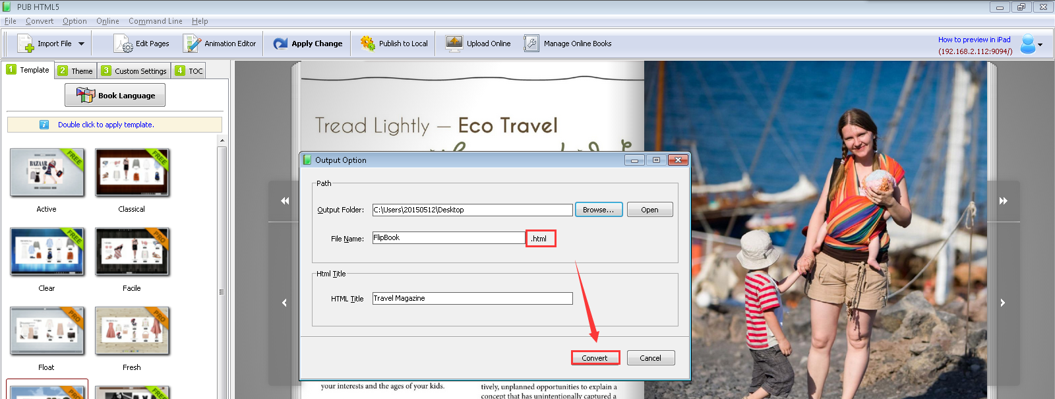1055x399 pixels.
Task: Click the File Name input field
Action: (448, 237)
